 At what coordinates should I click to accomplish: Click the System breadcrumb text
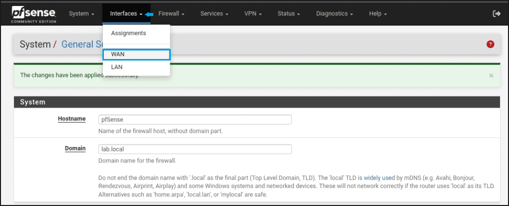coord(35,44)
